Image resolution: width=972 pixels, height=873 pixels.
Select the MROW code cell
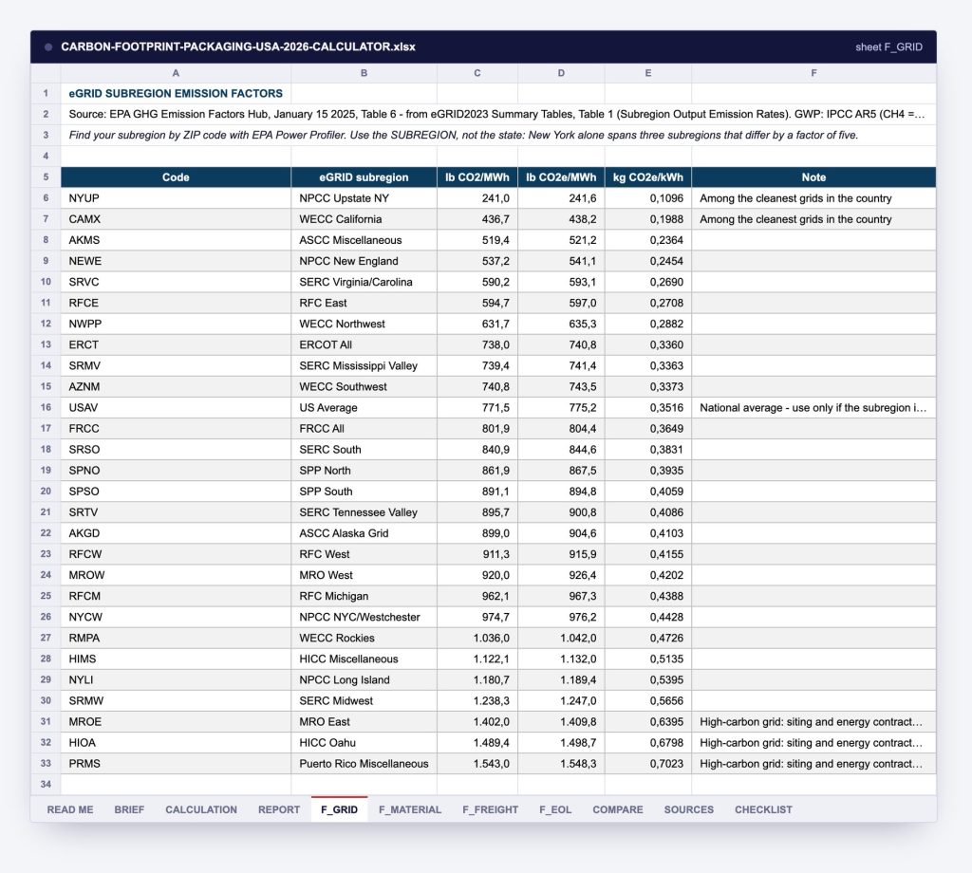[x=176, y=575]
